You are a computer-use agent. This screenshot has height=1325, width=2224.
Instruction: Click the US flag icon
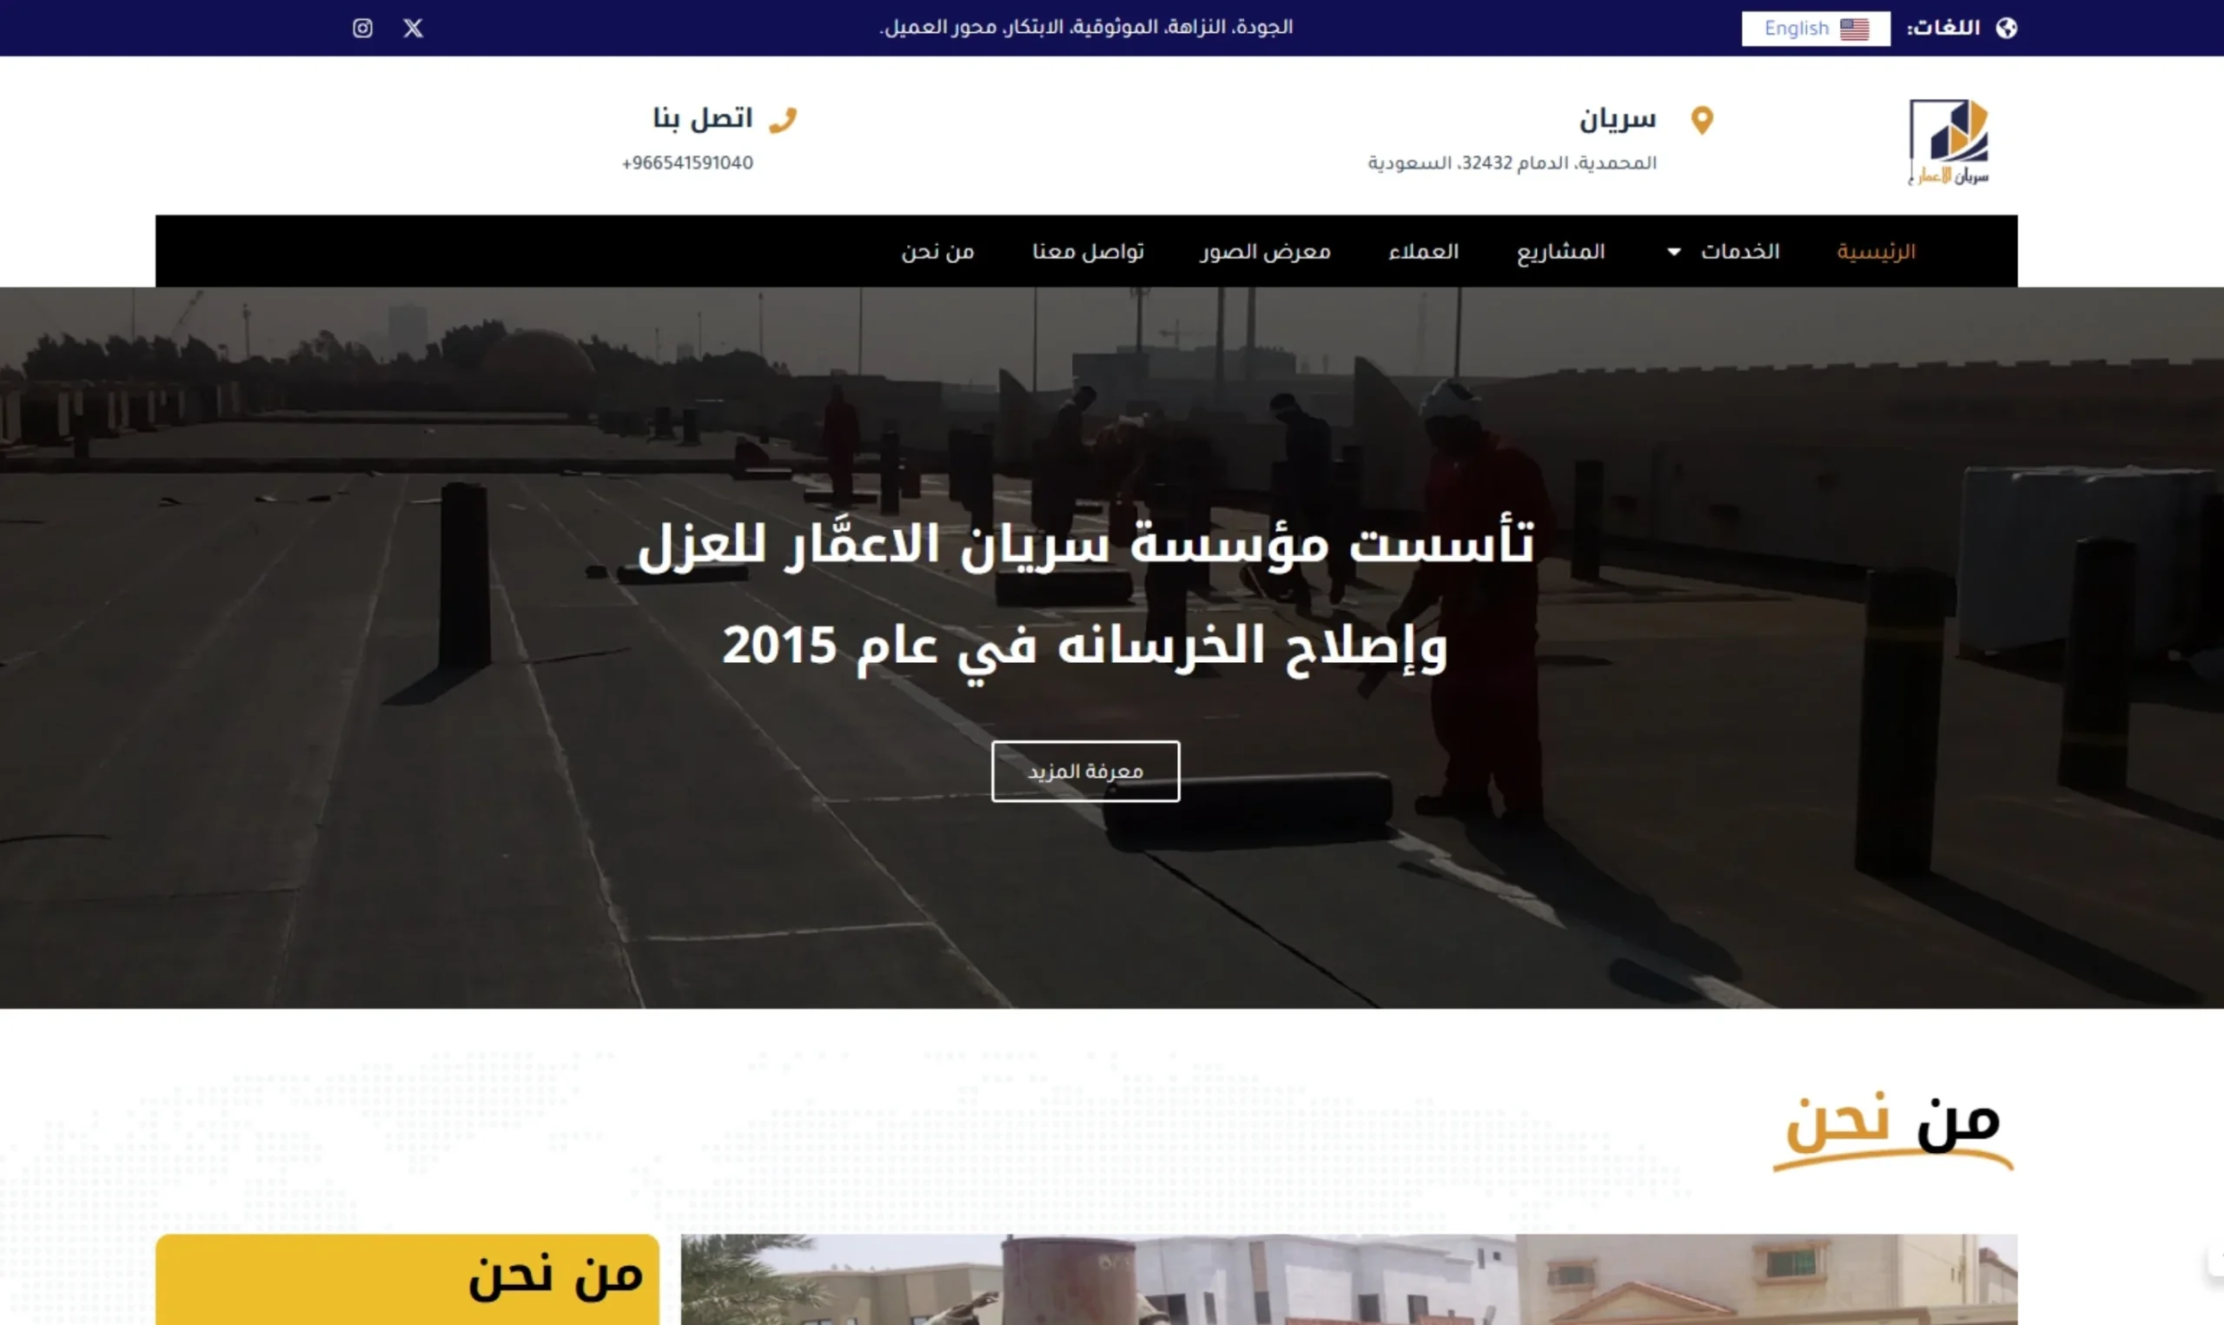[x=1855, y=29]
